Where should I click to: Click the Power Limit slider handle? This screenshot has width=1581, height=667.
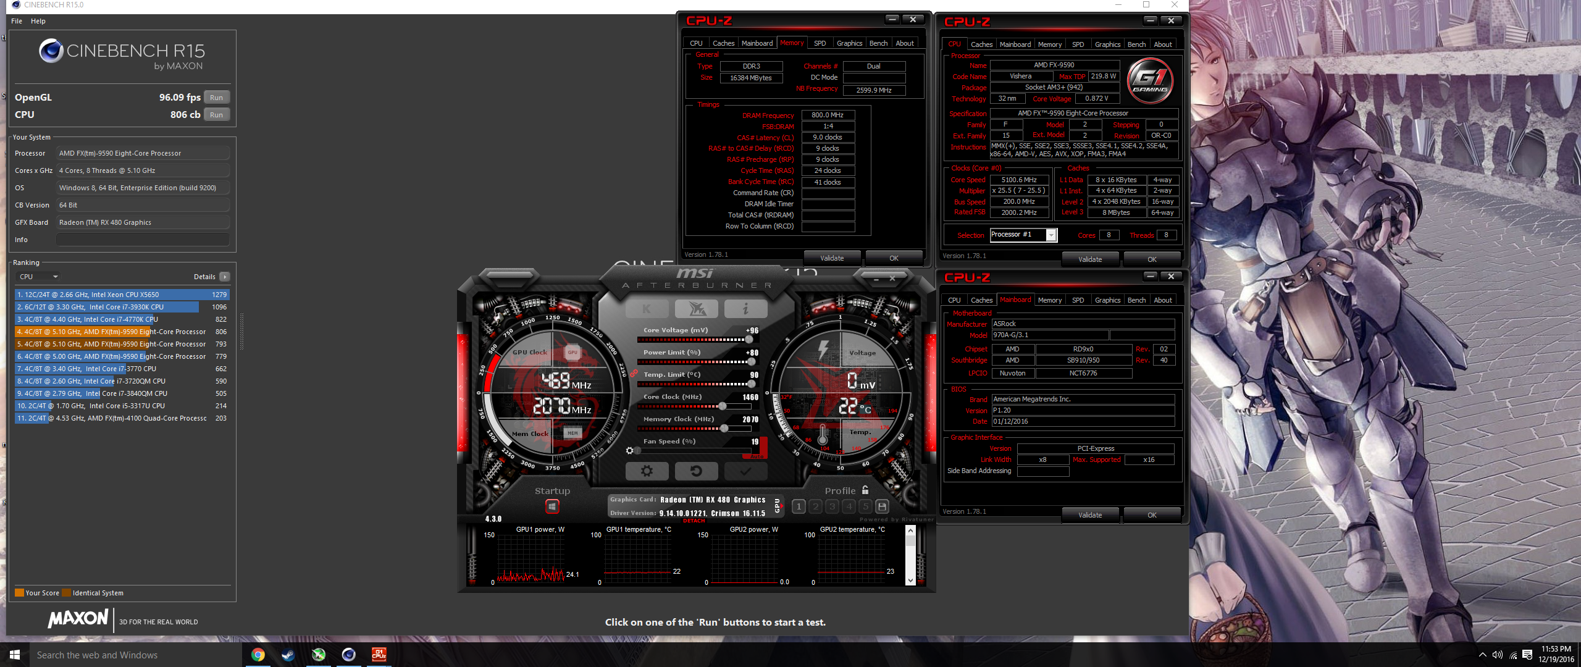pyautogui.click(x=751, y=362)
